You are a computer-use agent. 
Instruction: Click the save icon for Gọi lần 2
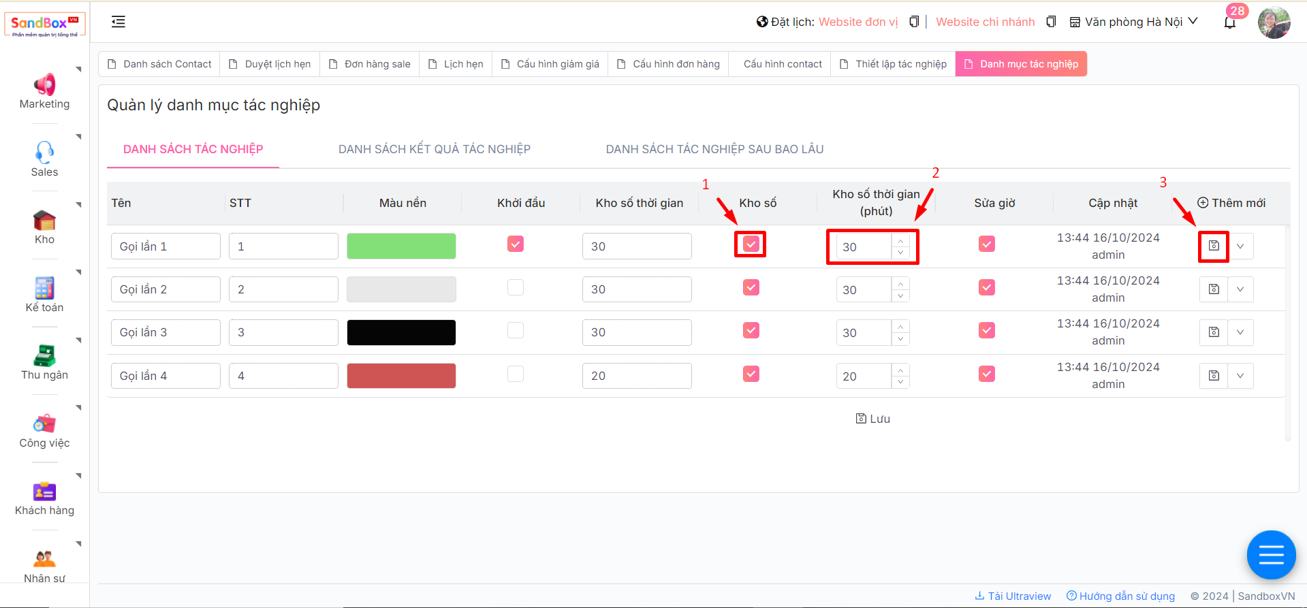point(1214,289)
